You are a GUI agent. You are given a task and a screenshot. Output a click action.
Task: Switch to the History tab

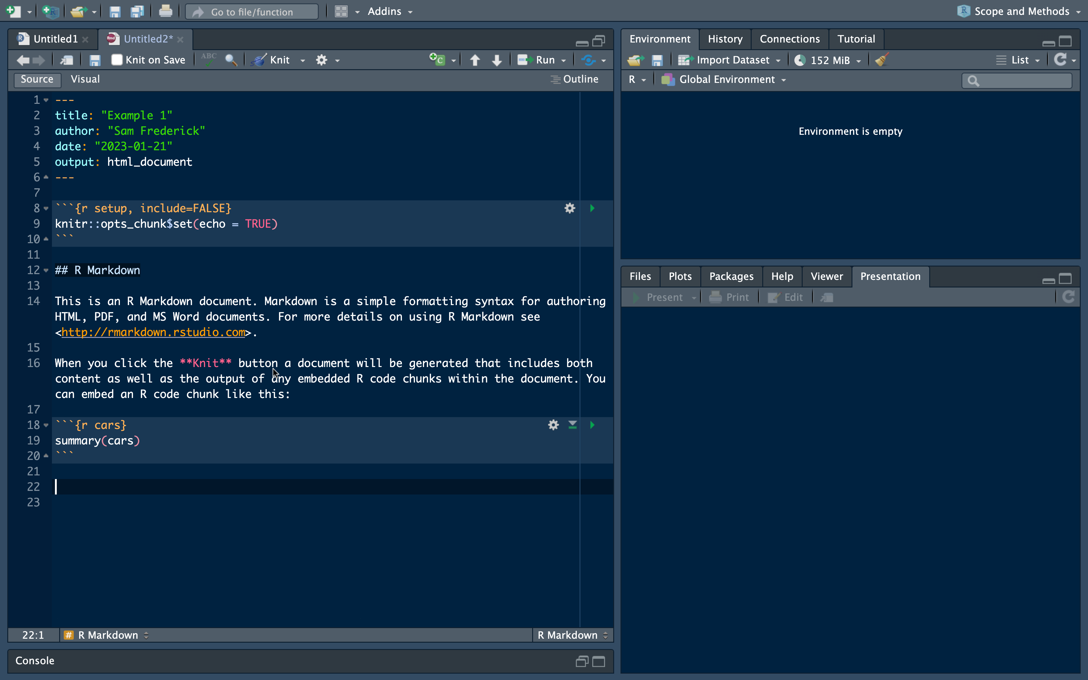click(x=725, y=39)
